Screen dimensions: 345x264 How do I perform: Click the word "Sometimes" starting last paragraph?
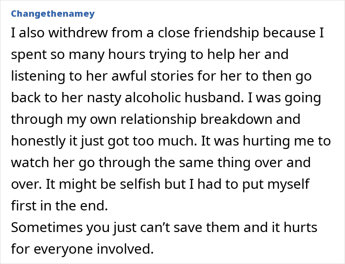47,227
